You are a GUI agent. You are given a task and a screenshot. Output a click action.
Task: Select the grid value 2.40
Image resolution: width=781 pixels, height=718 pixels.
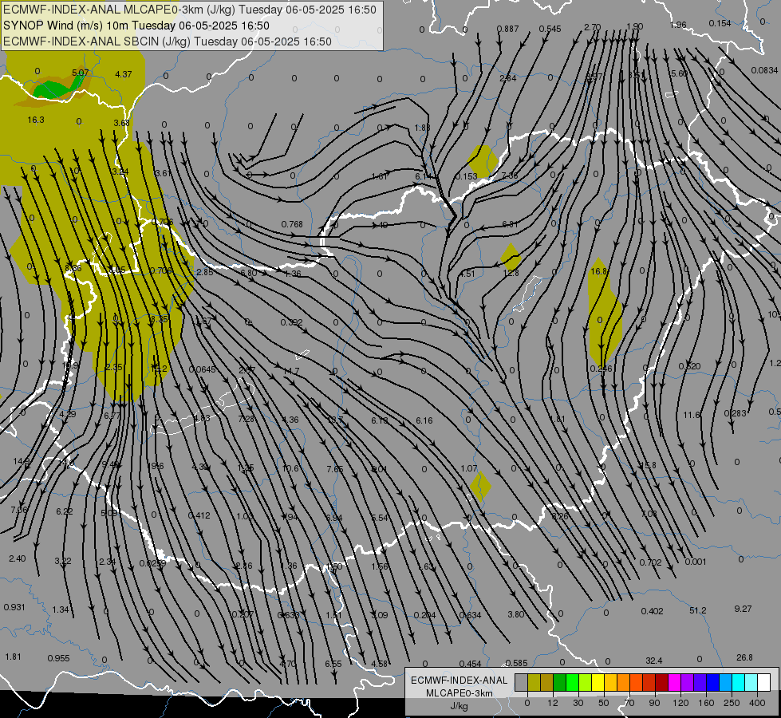[18, 558]
